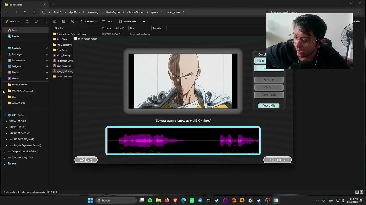Screen dimensions: 366x205
Task: Open MIS USOS CASUALES in the sidebar
Action: coord(23,91)
